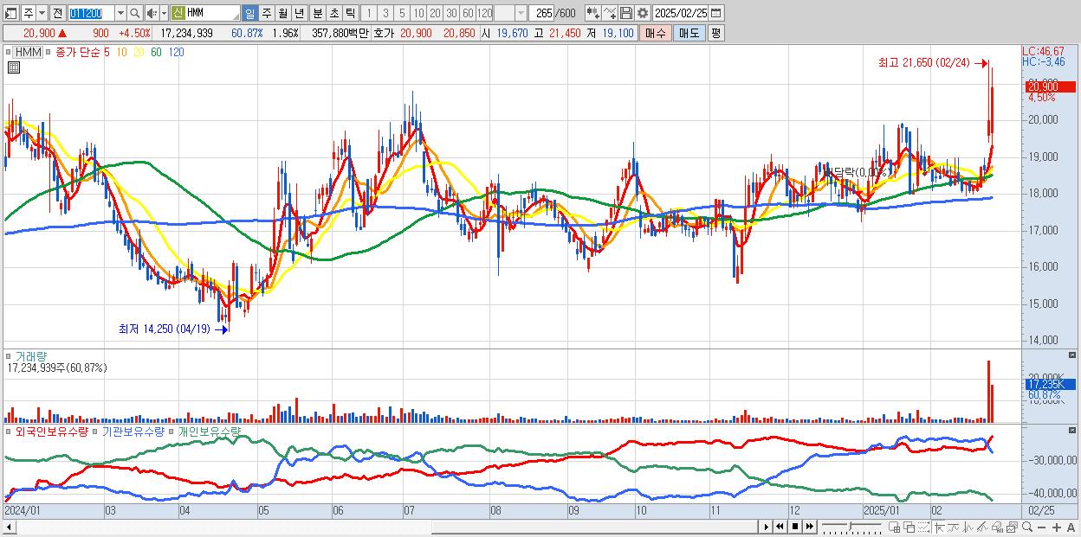Image resolution: width=1081 pixels, height=537 pixels.
Task: Adjust the chart zoom slider at bottom
Action: [x=851, y=527]
